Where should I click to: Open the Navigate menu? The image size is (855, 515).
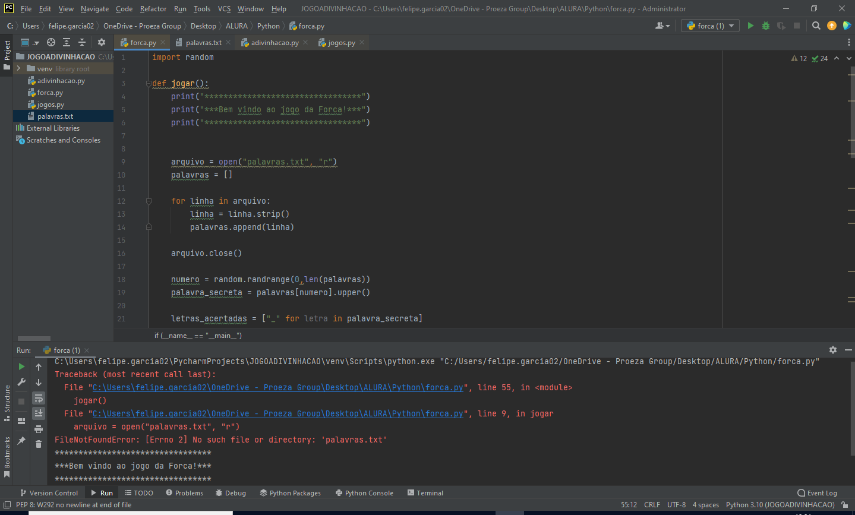point(94,9)
